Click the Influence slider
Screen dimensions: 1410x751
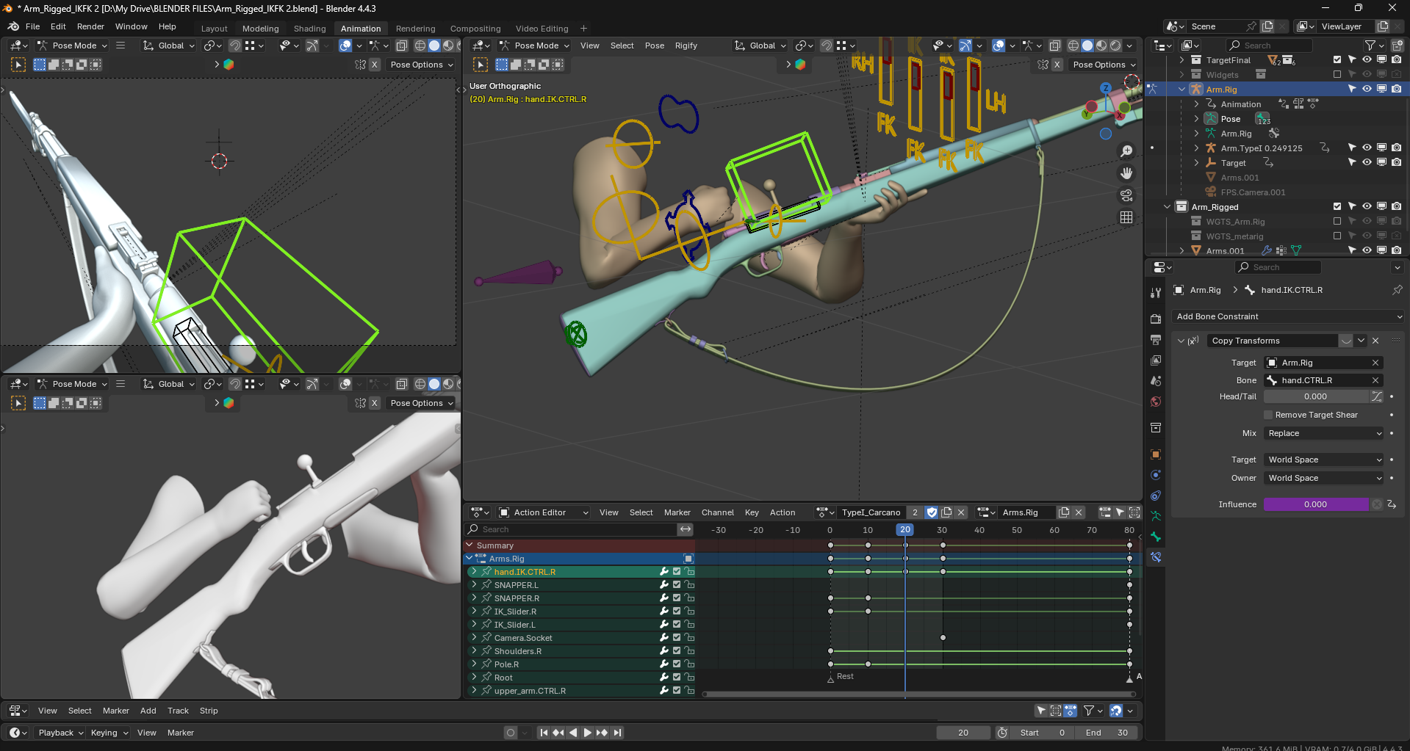1315,504
